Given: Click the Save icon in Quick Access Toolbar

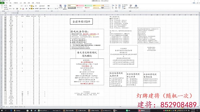Looking at the screenshot, I should 3,1.
